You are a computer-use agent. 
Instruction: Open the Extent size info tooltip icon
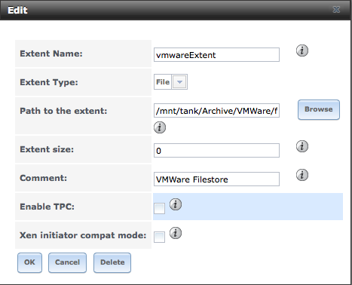302,146
